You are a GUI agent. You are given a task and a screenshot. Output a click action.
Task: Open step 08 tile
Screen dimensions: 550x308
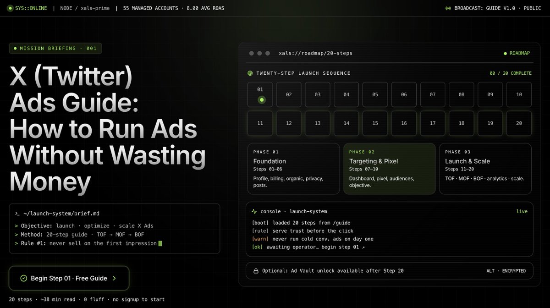tap(462, 94)
